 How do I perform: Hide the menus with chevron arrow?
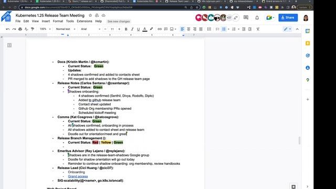tap(297, 29)
